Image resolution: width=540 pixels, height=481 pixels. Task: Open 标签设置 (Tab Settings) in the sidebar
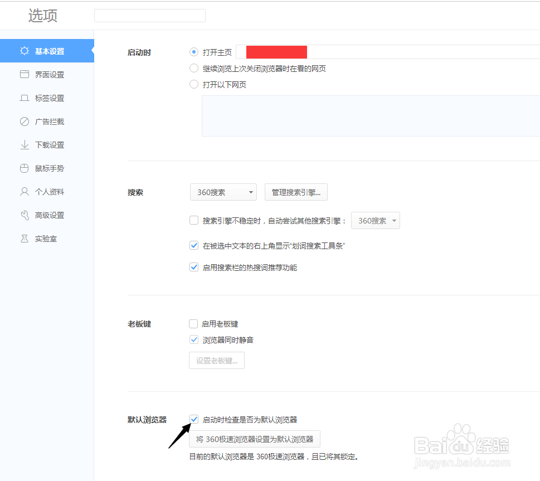click(24, 98)
